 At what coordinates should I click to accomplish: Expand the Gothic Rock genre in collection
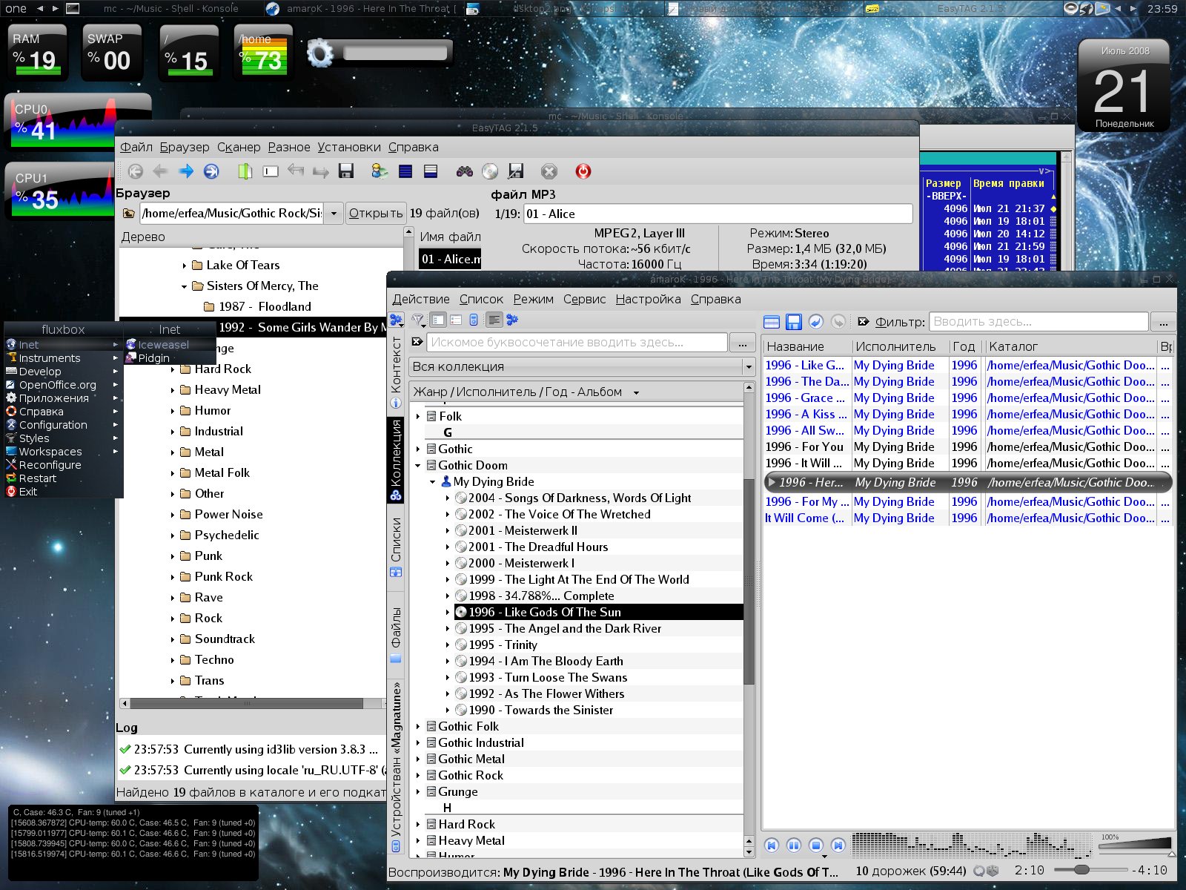click(419, 775)
